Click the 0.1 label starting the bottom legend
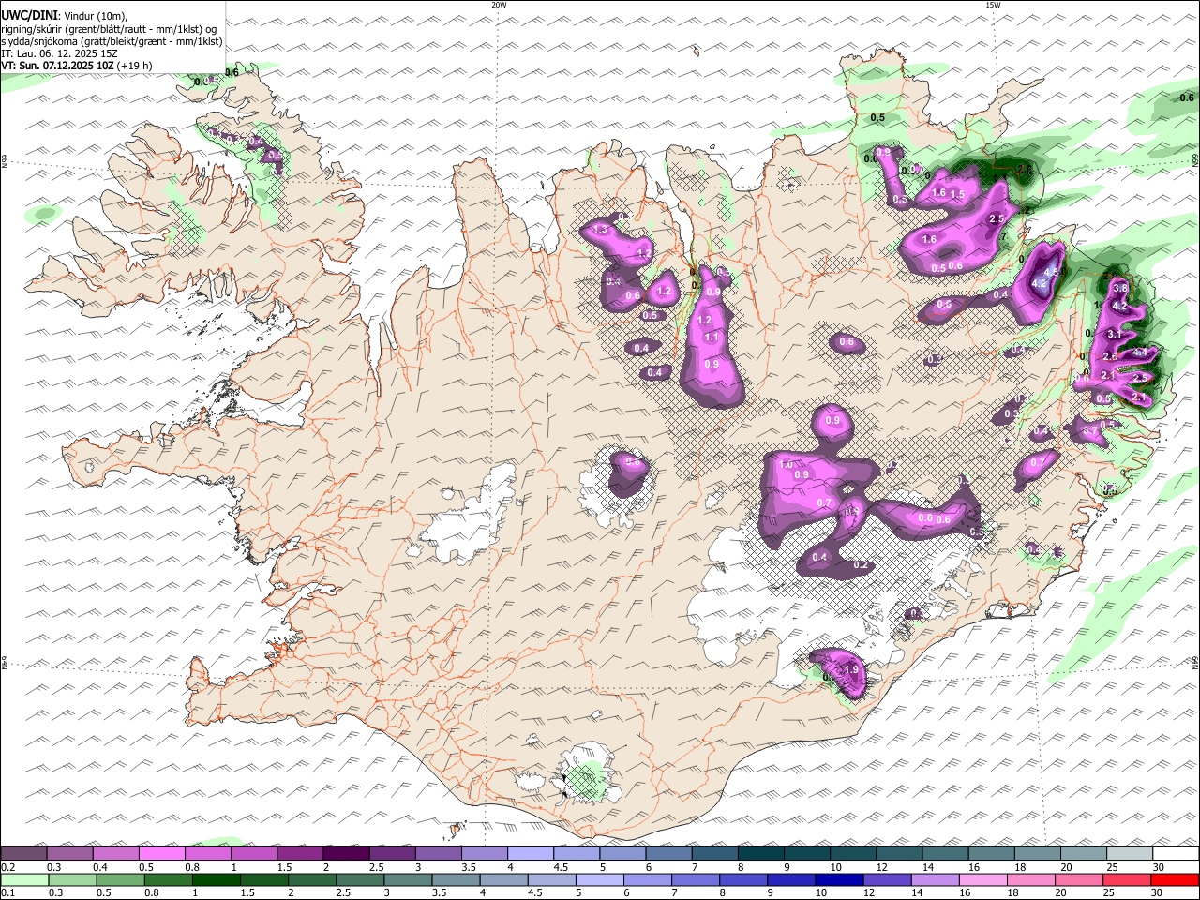1200x900 pixels. [x=7, y=893]
